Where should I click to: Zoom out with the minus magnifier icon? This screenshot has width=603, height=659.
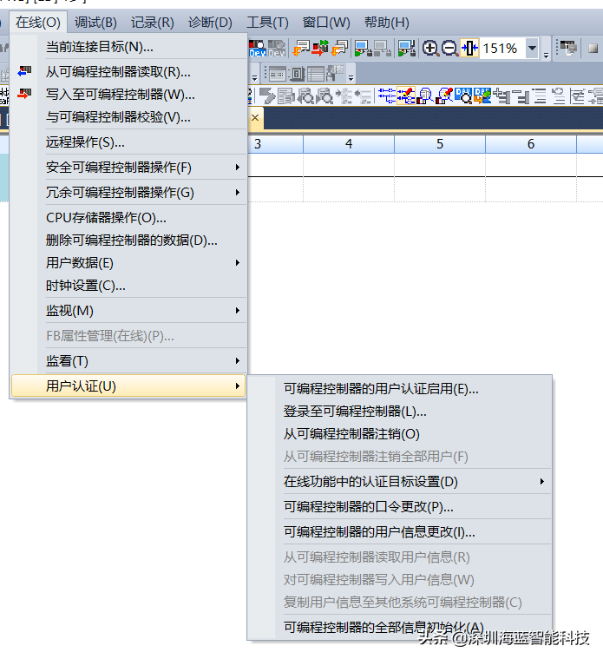tap(449, 49)
